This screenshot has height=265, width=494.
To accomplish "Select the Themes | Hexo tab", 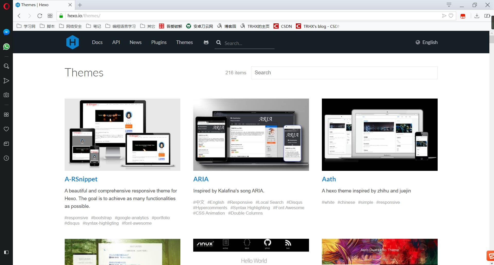I will [x=44, y=5].
